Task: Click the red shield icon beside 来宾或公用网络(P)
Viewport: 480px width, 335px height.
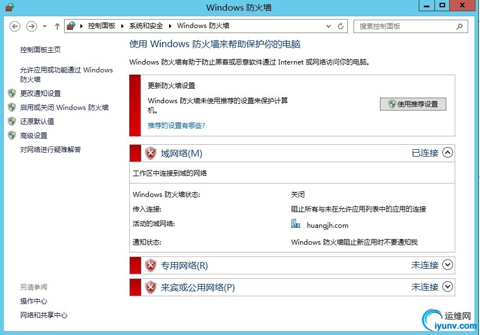Action: (150, 287)
